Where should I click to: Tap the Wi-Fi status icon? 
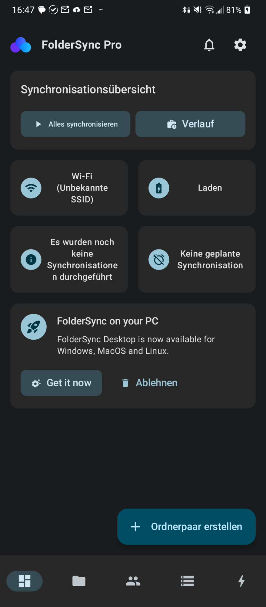pyautogui.click(x=31, y=188)
